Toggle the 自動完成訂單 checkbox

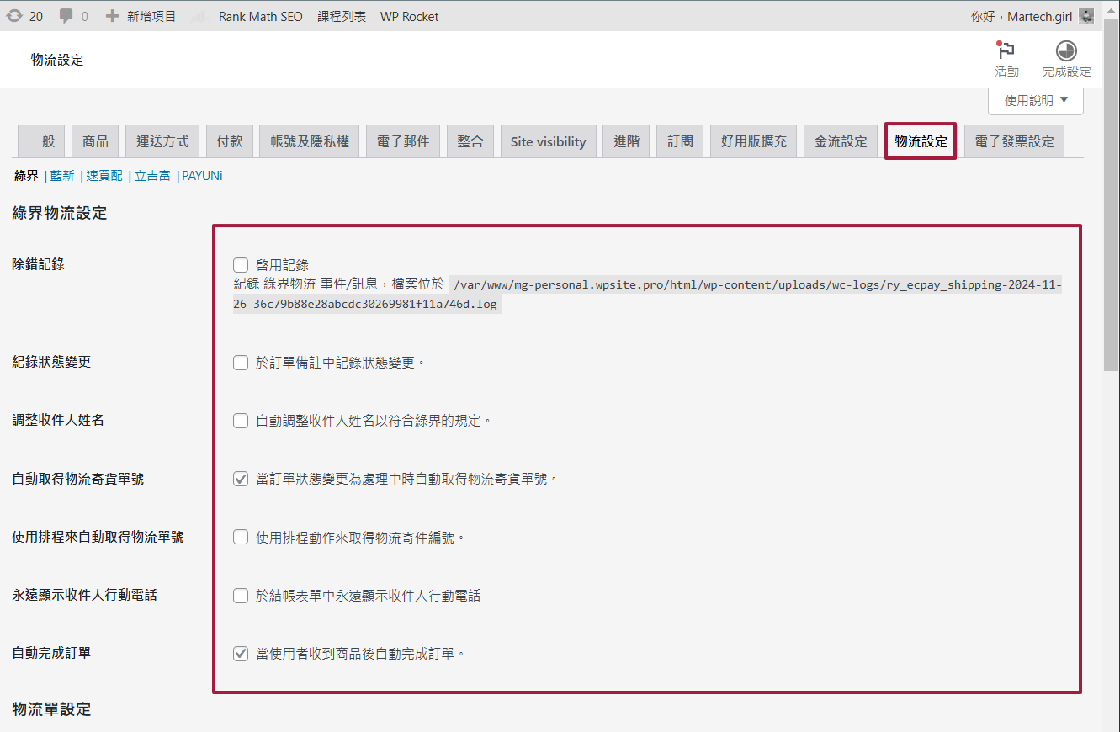[241, 653]
